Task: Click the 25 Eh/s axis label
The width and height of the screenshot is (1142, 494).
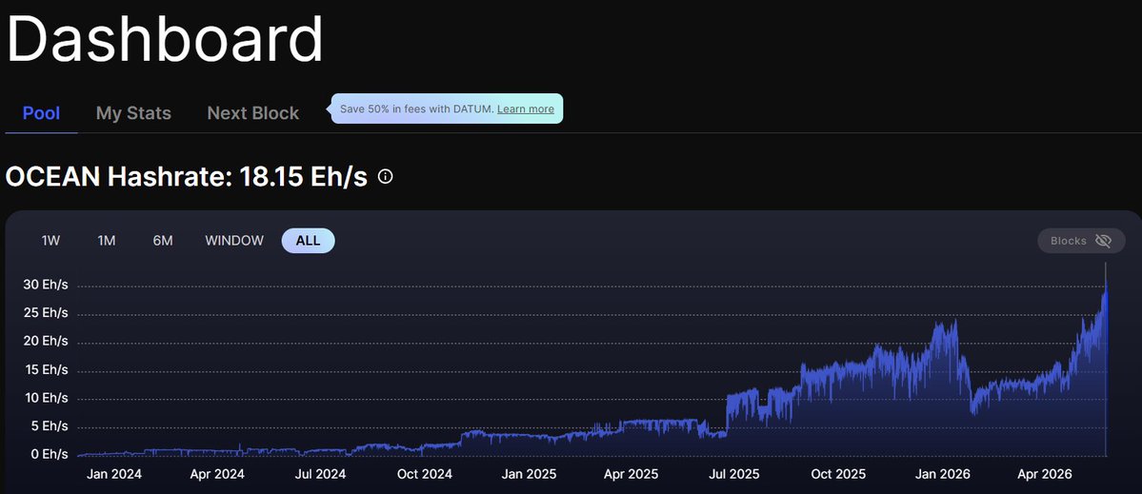Action: point(45,313)
